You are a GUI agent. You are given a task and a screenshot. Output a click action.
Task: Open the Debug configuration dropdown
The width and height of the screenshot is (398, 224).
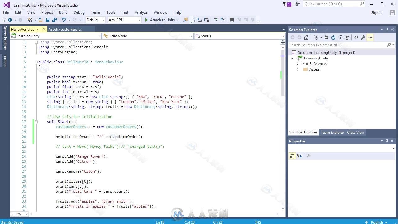click(x=104, y=20)
